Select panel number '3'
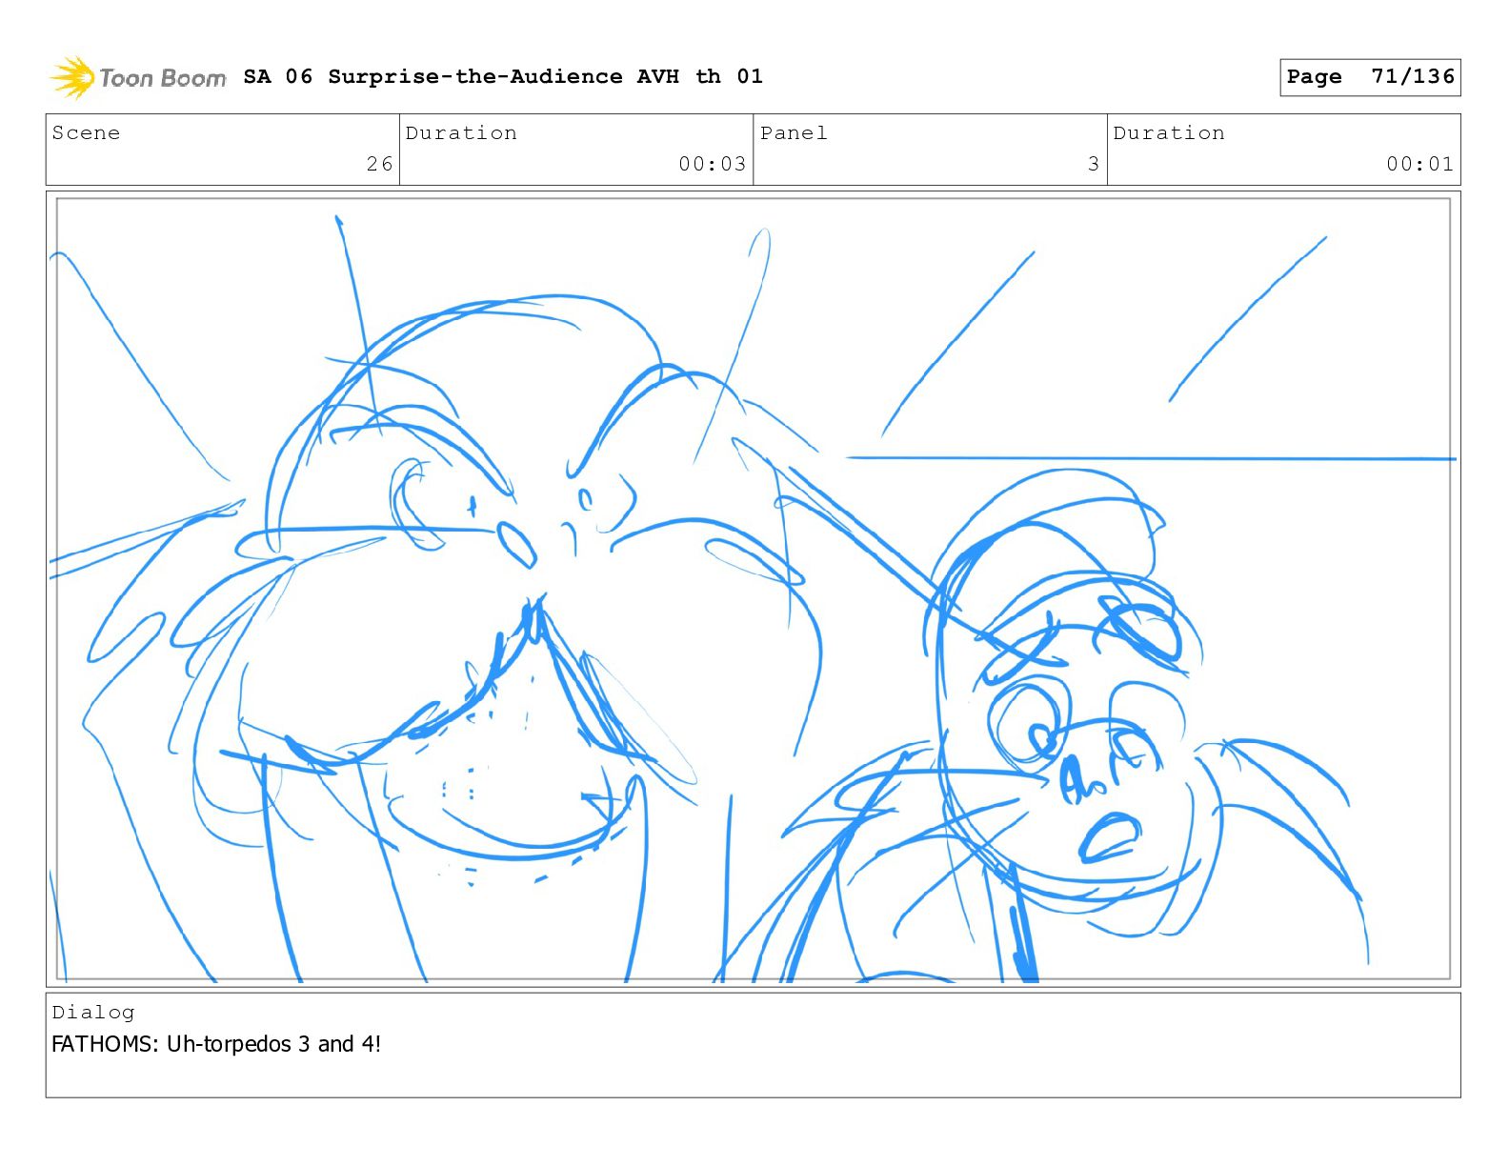 click(1094, 164)
